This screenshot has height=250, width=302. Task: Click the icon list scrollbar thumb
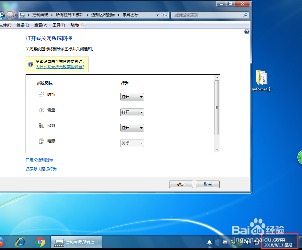coord(217,108)
